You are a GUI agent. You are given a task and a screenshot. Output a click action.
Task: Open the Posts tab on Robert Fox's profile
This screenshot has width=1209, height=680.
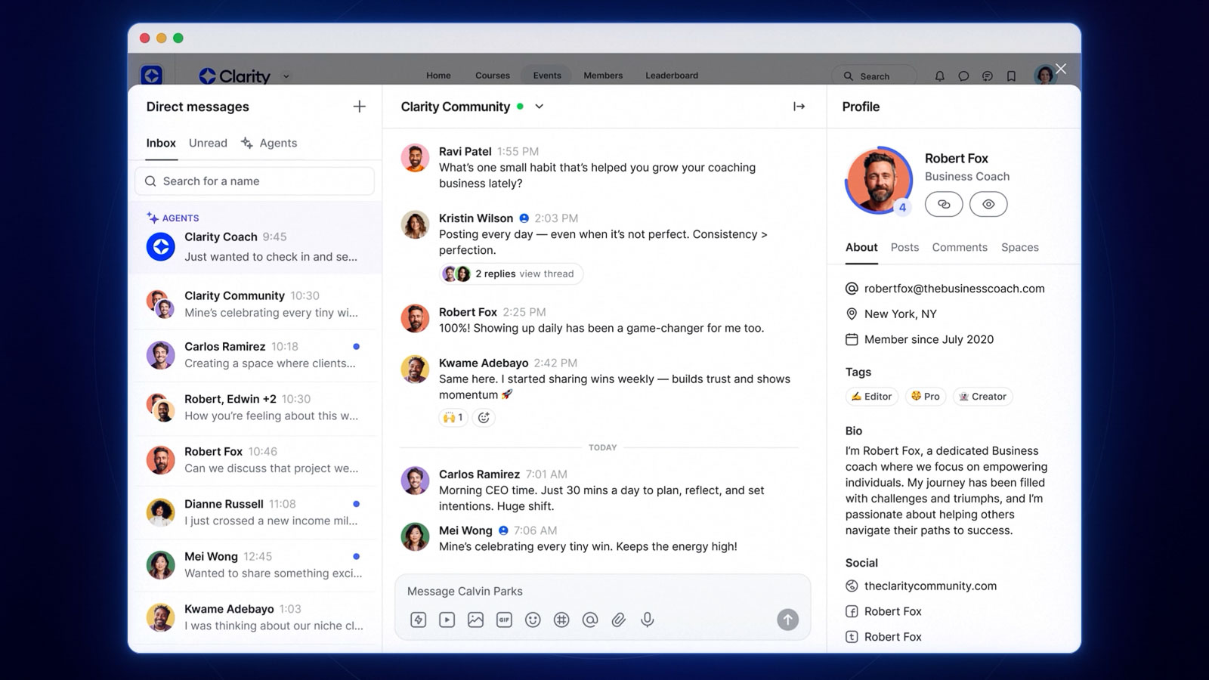pyautogui.click(x=904, y=247)
